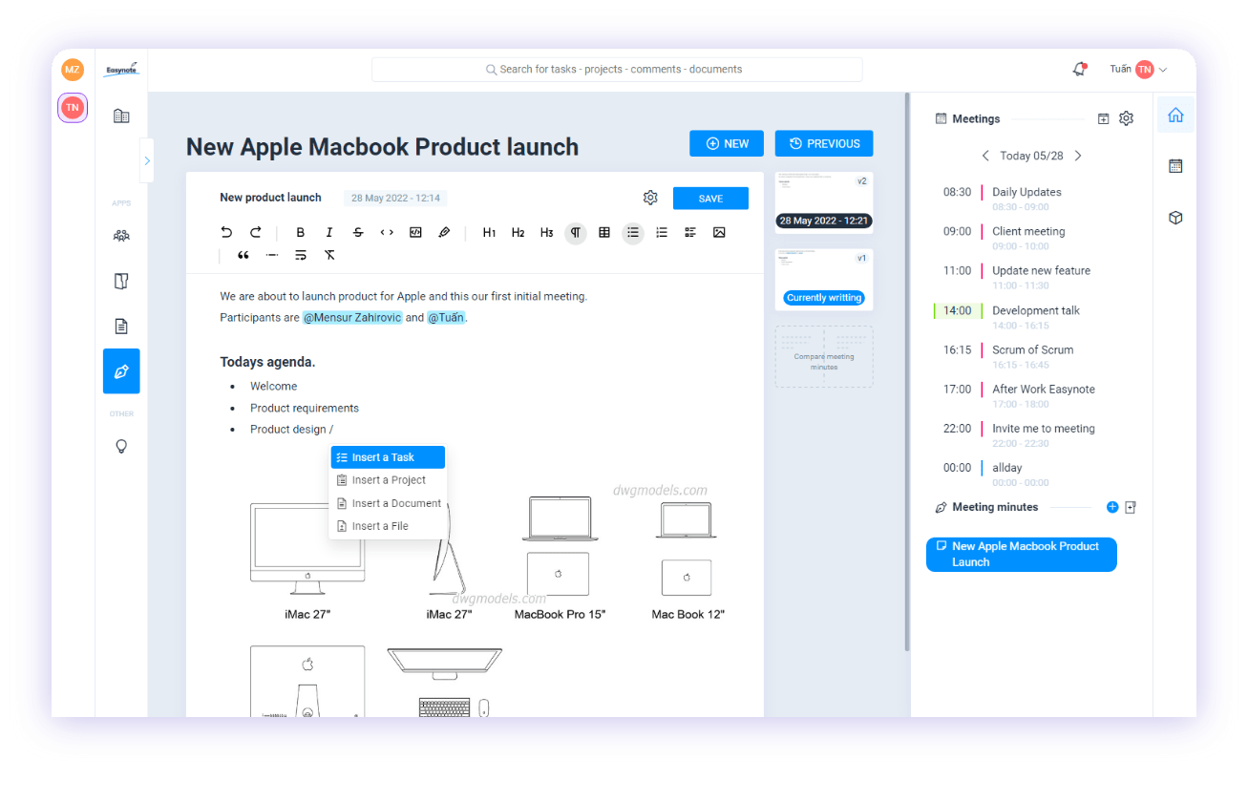Image resolution: width=1248 pixels, height=802 pixels.
Task: Open the Currently writing v1 thumbnail
Action: pyautogui.click(x=824, y=280)
